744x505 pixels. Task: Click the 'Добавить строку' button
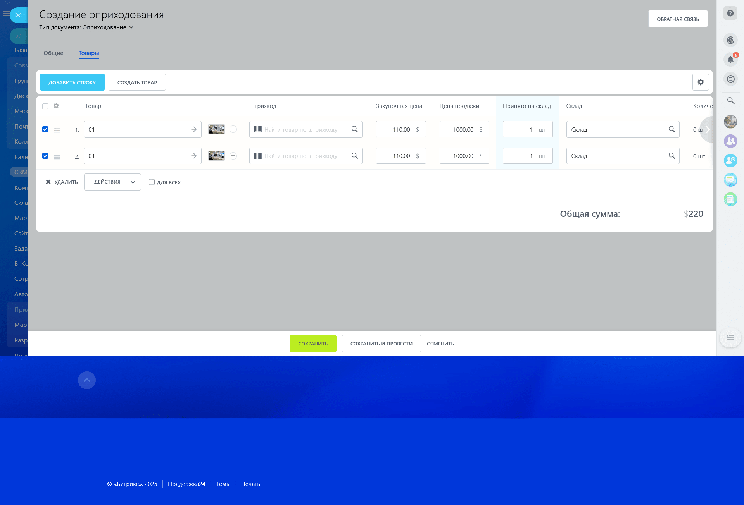pyautogui.click(x=72, y=82)
